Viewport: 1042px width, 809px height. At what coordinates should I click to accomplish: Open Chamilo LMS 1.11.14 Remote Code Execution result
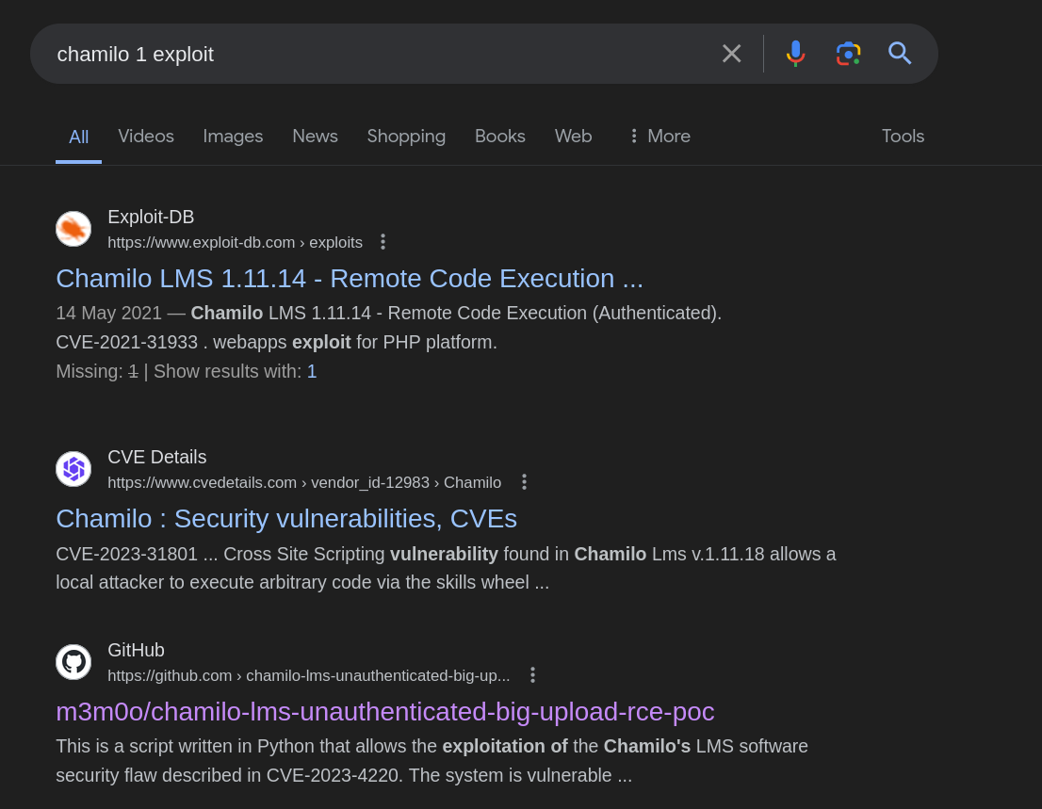(350, 279)
